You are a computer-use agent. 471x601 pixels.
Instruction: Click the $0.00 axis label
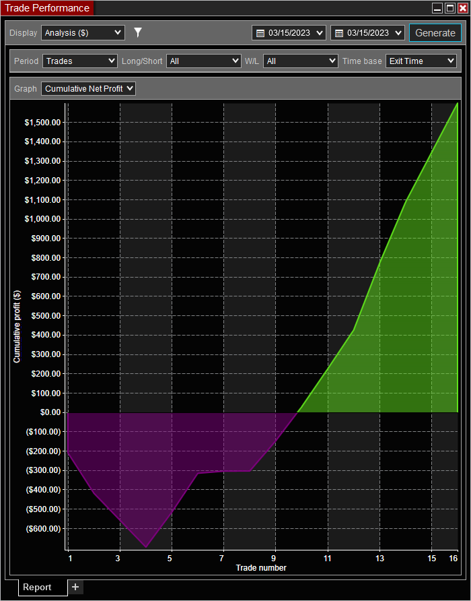[50, 412]
